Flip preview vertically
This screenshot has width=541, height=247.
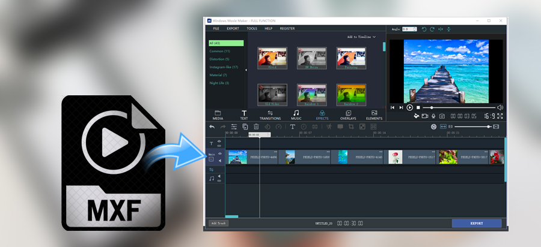tap(448, 29)
